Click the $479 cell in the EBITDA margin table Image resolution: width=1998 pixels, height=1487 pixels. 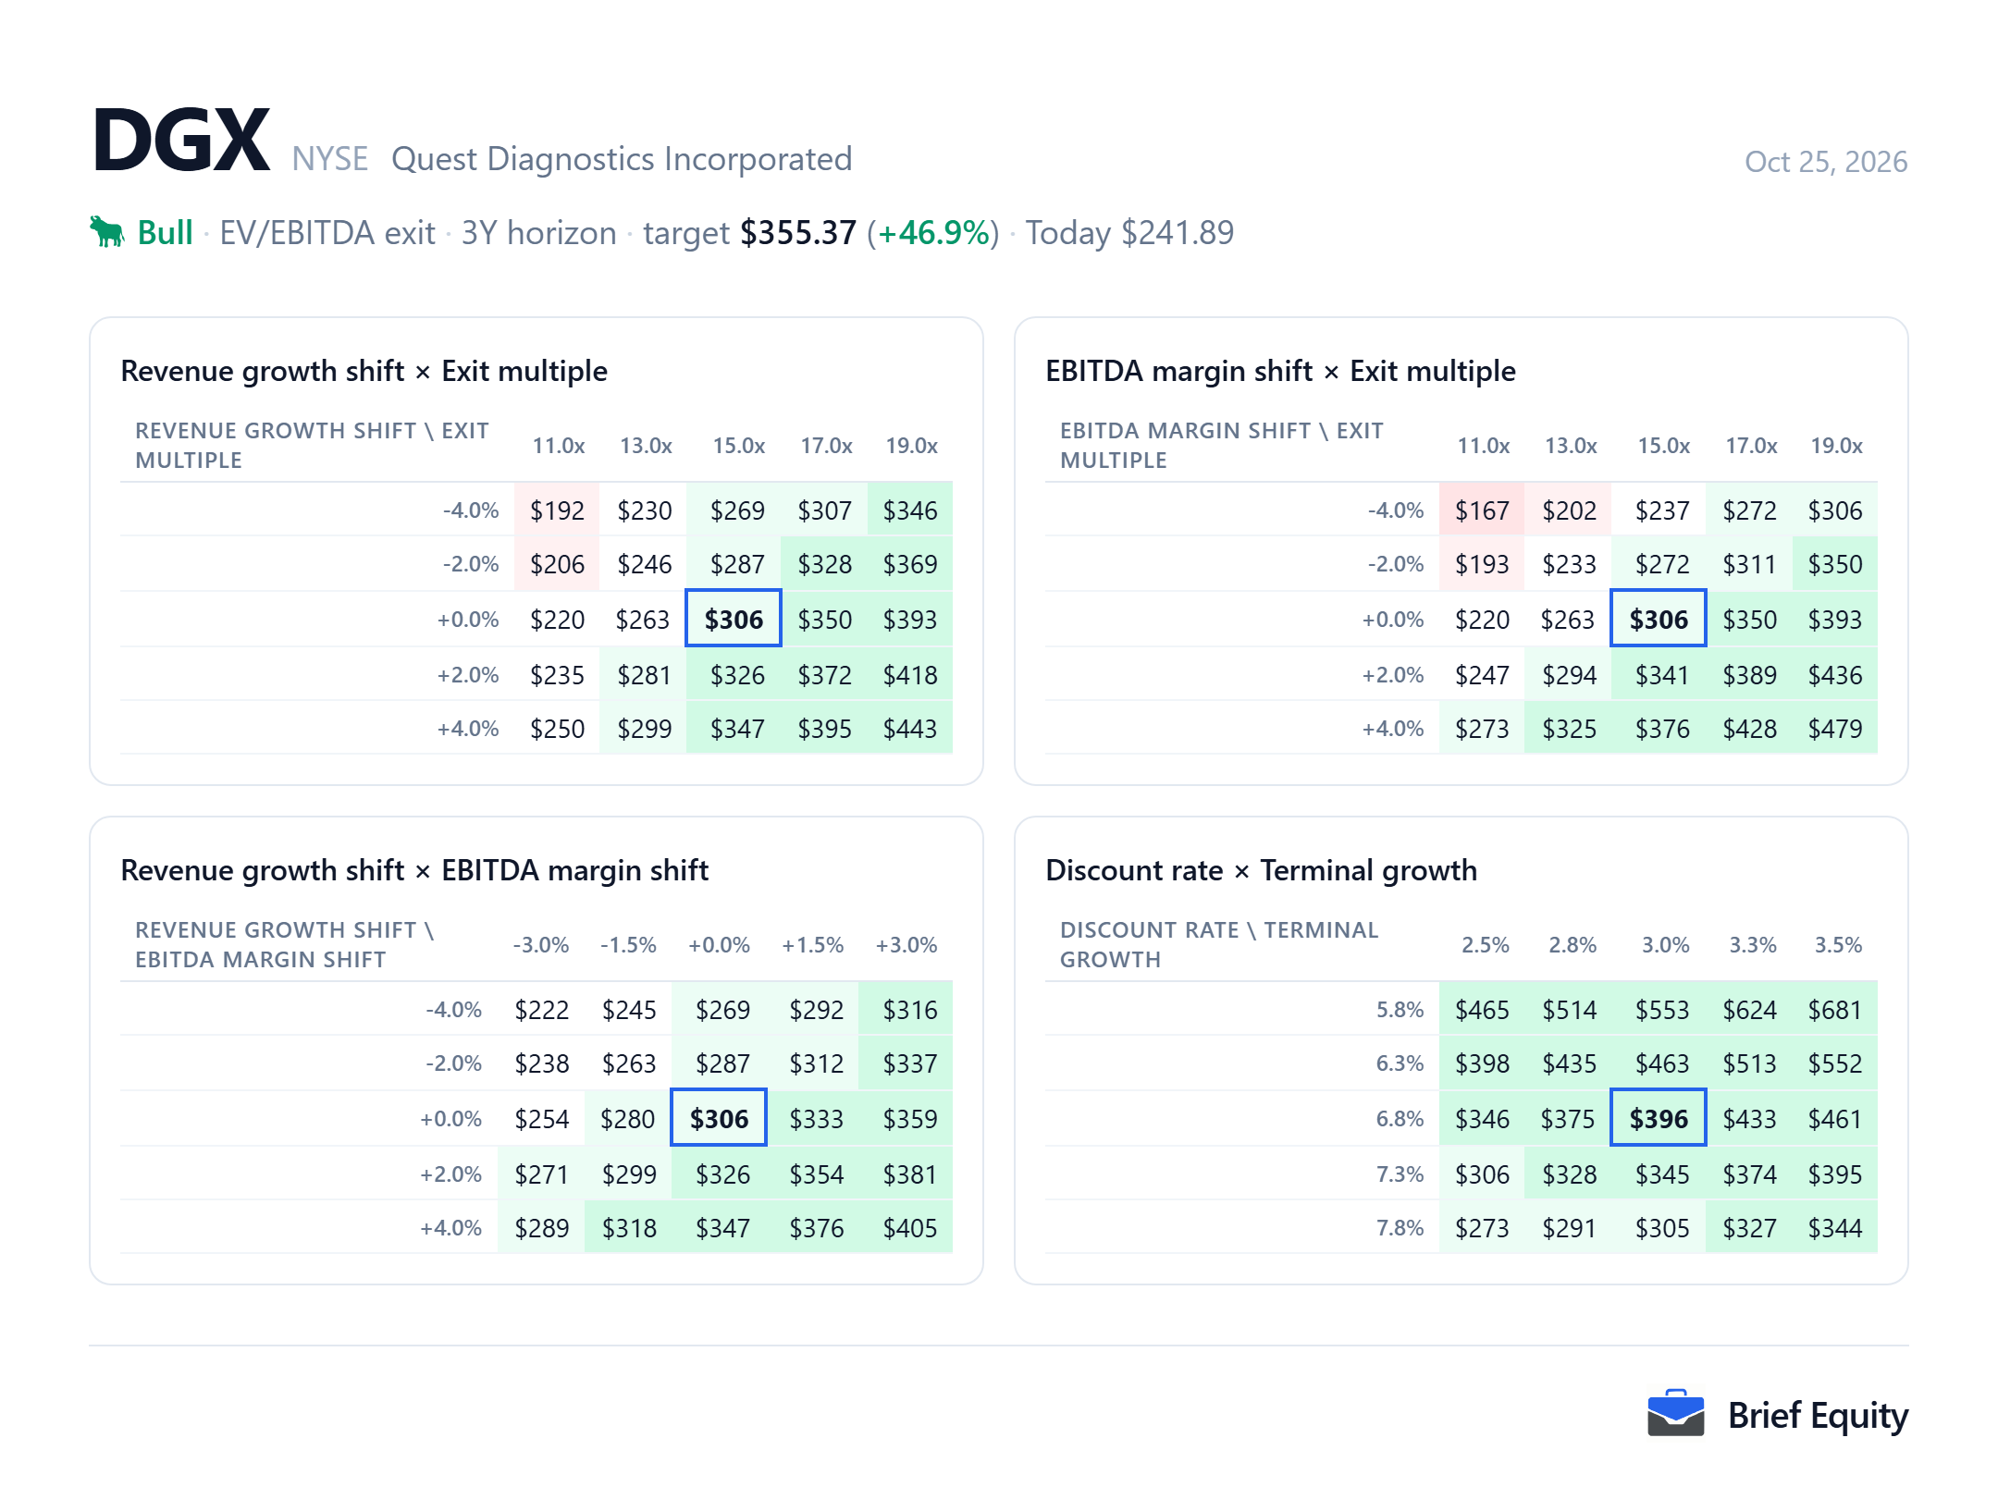(1835, 729)
